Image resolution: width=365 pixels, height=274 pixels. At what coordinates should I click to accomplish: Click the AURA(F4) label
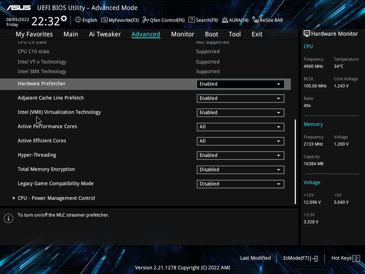coord(238,20)
